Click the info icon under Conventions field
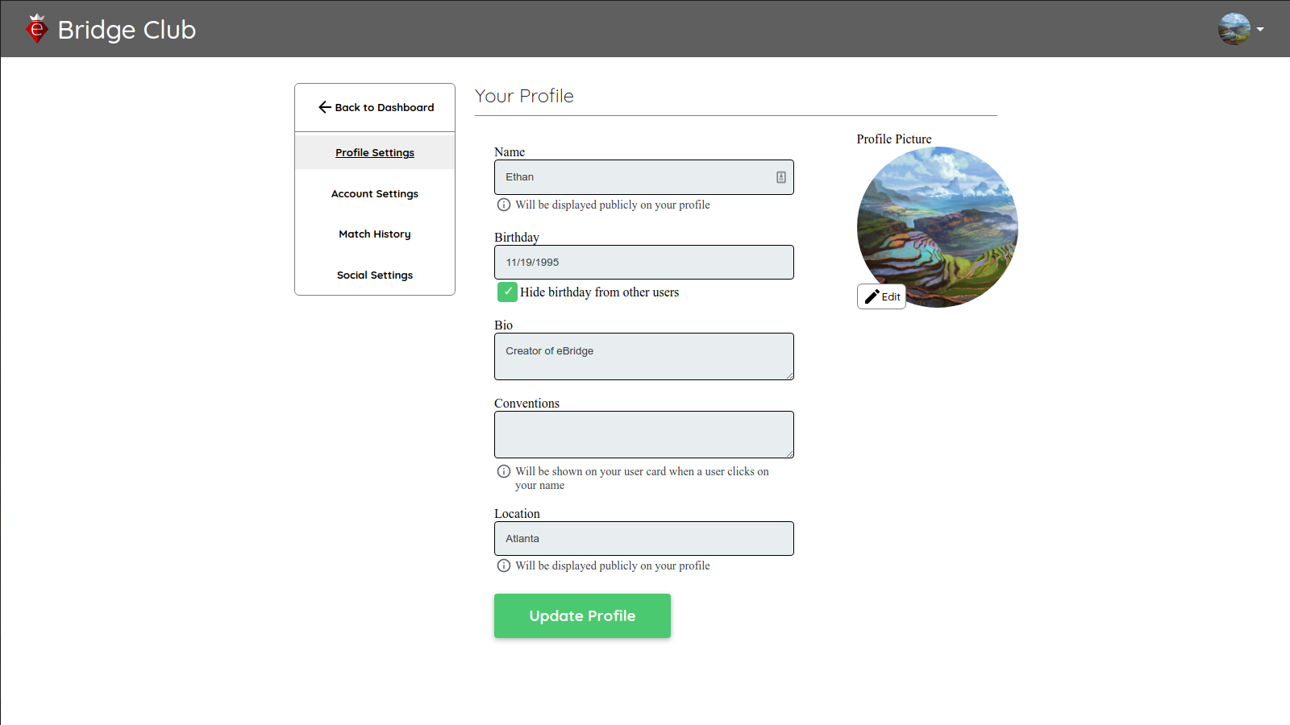The width and height of the screenshot is (1290, 725). coord(504,471)
